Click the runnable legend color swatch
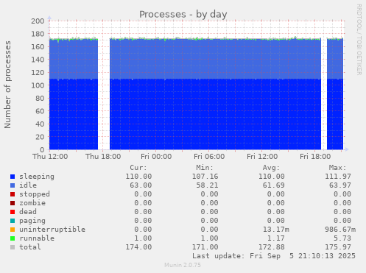 [x=13, y=238]
